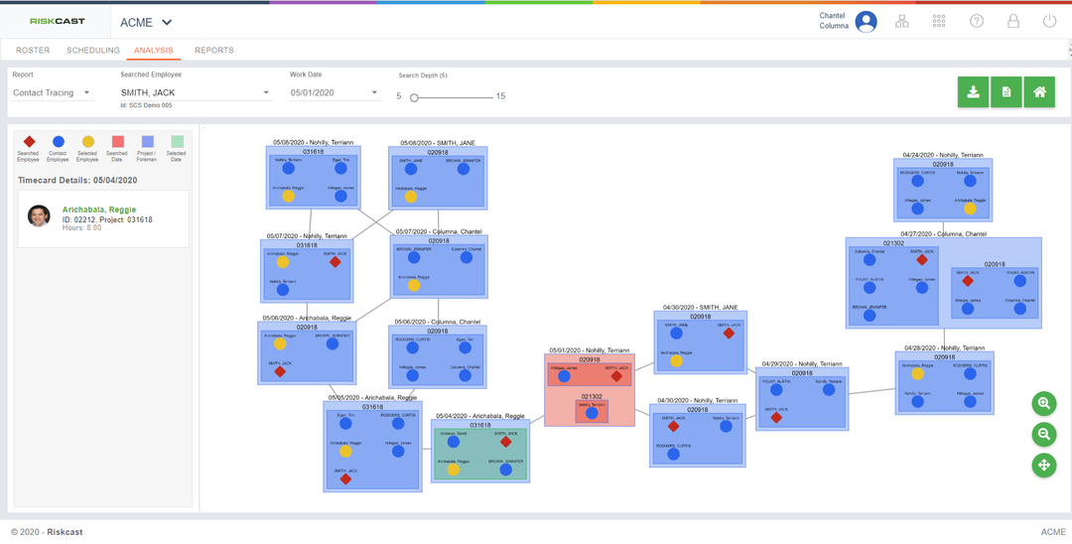Open the apps grid icon
The image size is (1072, 544).
coord(939,21)
